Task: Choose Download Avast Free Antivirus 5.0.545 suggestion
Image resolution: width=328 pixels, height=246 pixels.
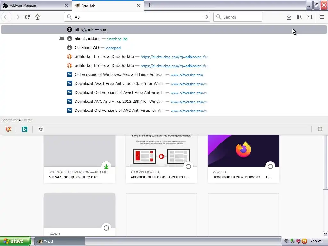Action: 164,84
